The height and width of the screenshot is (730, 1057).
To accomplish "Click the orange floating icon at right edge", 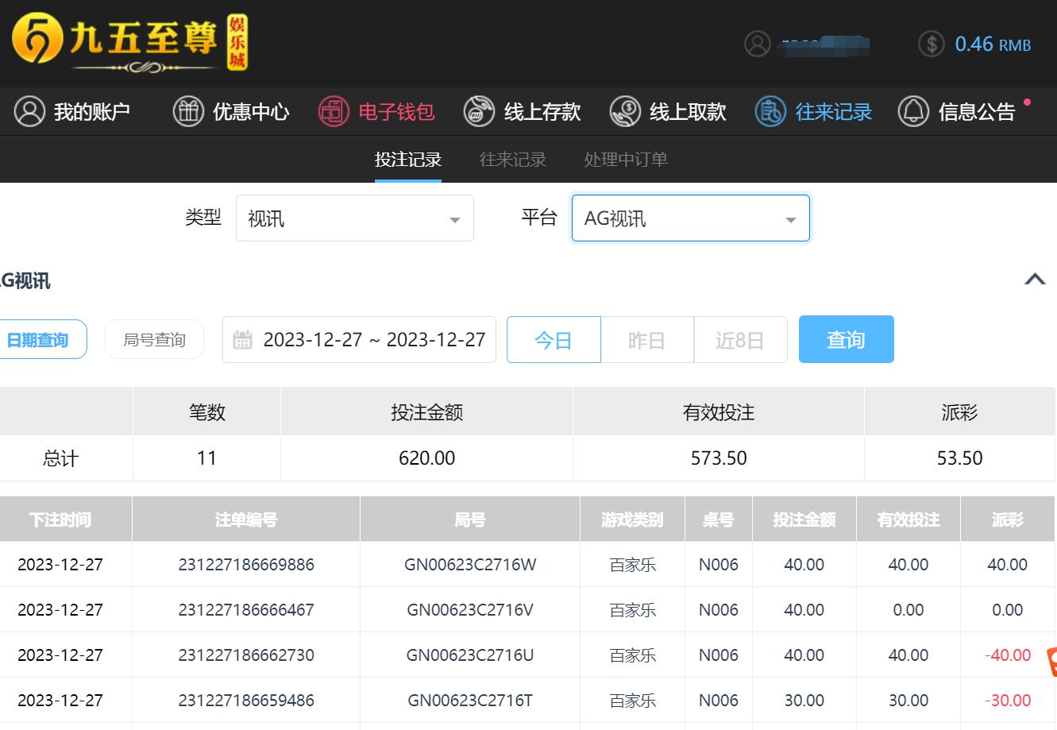I will point(1051,662).
